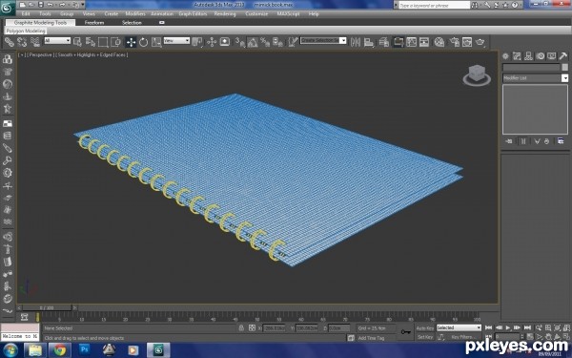Open the selection filter 'All' dropdown
Image resolution: width=572 pixels, height=358 pixels.
pyautogui.click(x=57, y=41)
